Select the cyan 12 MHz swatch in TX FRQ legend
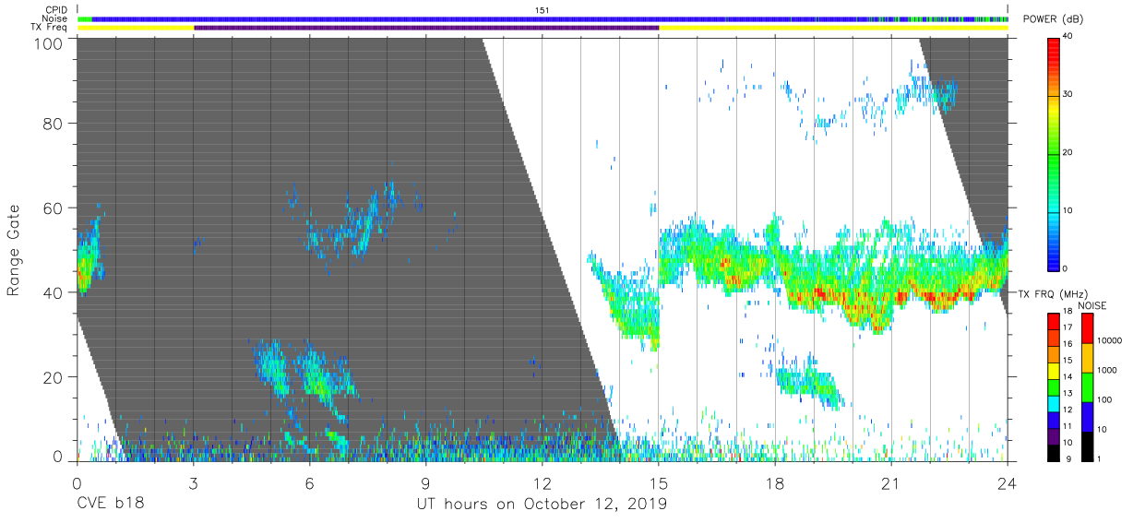Image resolution: width=1133 pixels, height=523 pixels. click(1054, 404)
